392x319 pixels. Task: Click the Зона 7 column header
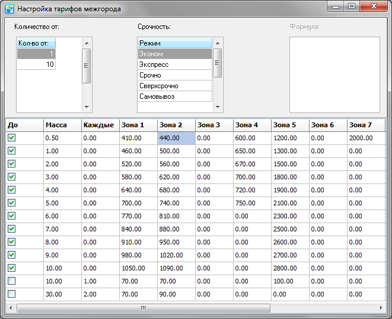[366, 125]
